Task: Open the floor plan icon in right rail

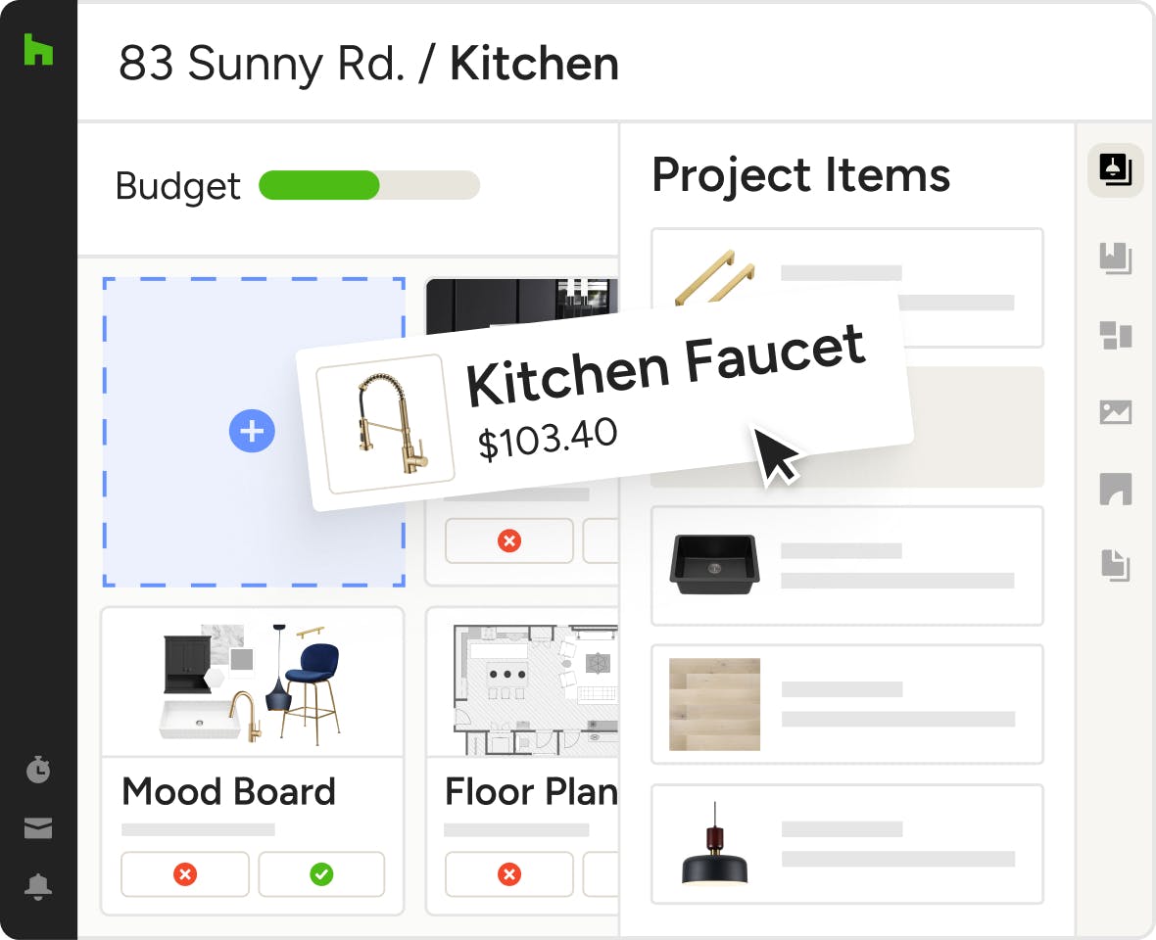Action: (x=1116, y=488)
